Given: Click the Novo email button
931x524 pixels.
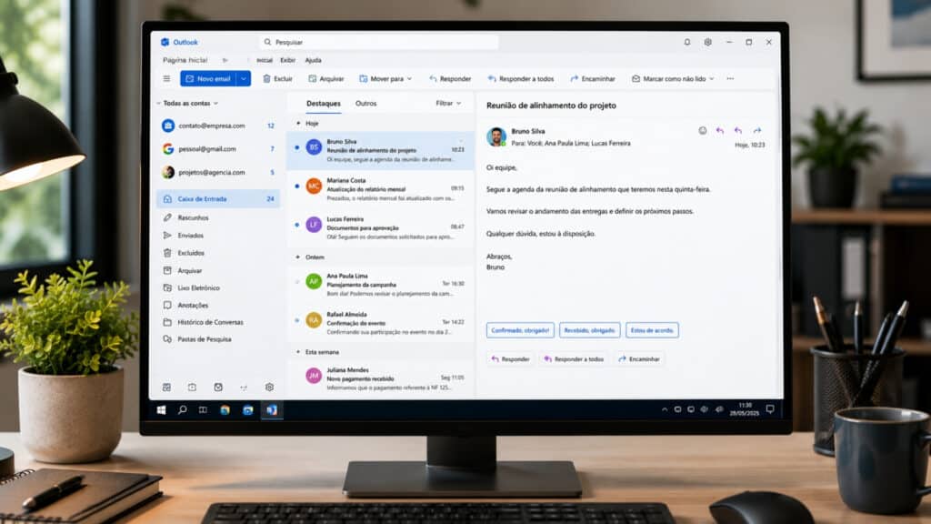Looking at the screenshot, I should pos(208,78).
